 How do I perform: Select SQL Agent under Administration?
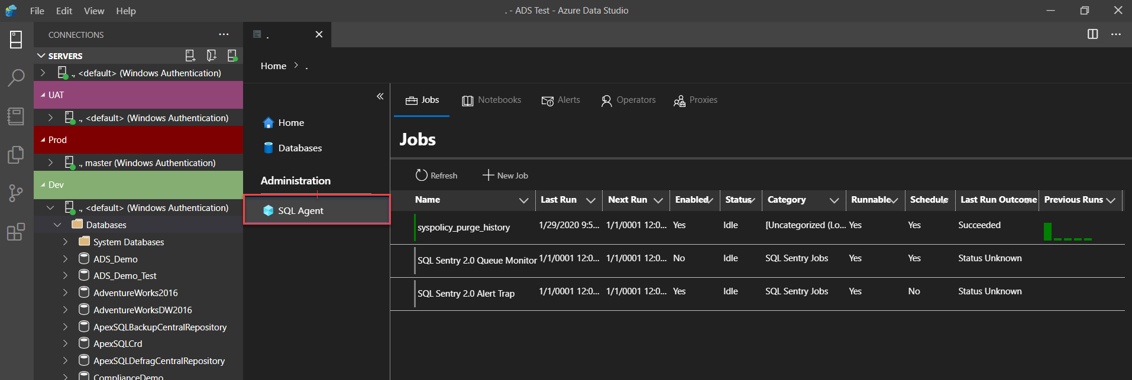[300, 211]
